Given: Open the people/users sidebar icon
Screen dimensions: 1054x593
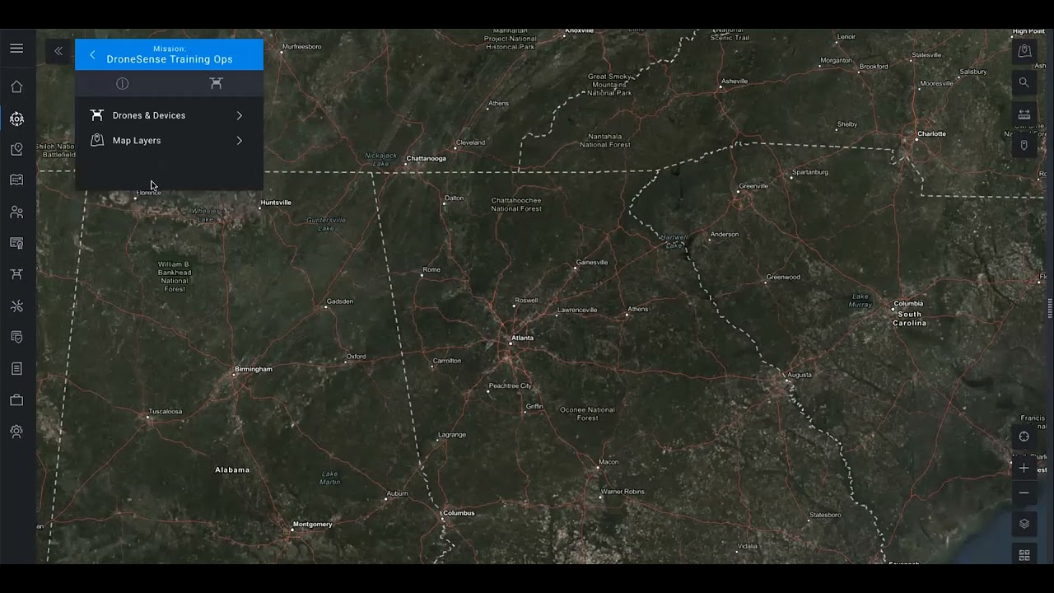Looking at the screenshot, I should [x=16, y=212].
